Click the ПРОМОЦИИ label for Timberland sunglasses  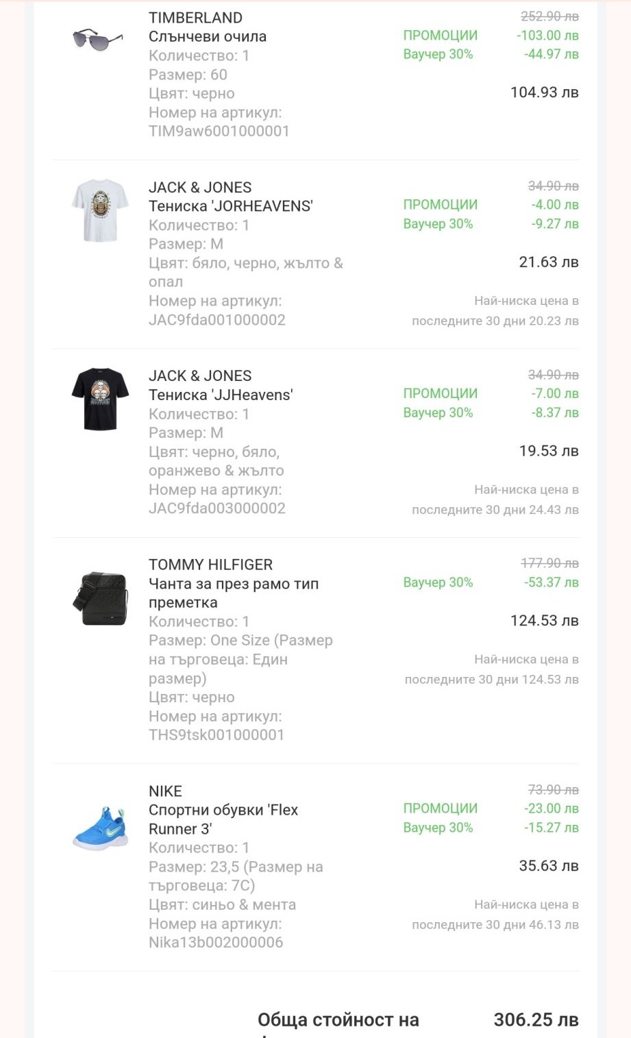pyautogui.click(x=440, y=36)
